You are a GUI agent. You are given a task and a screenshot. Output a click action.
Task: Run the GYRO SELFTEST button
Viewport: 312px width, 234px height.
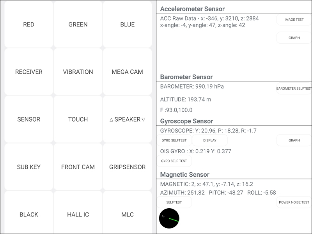point(174,140)
